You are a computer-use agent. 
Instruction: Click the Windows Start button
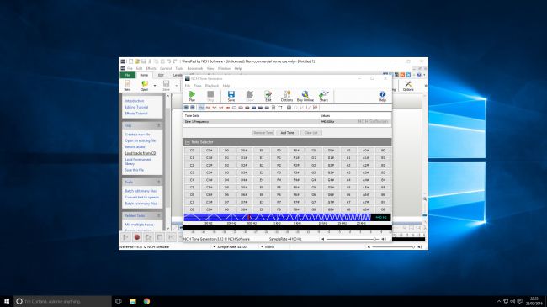pos(7,301)
